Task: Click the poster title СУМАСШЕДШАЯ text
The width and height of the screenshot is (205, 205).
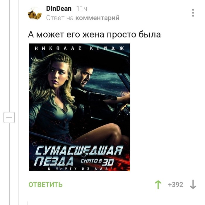Action: coord(79,150)
